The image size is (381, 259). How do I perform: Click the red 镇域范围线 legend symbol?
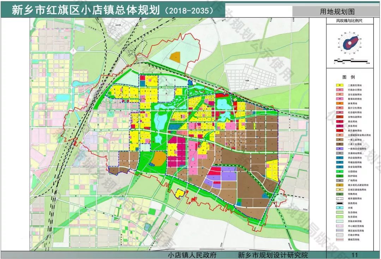340,240
